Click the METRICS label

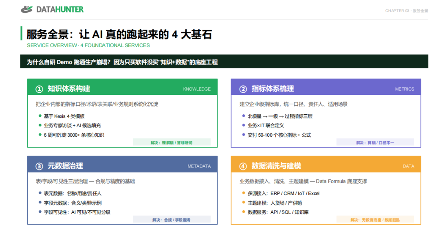(x=405, y=89)
